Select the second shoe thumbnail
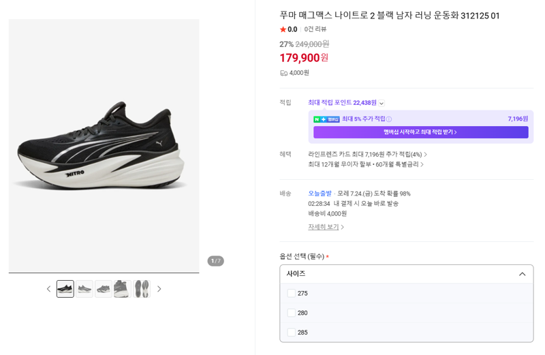 coord(84,289)
